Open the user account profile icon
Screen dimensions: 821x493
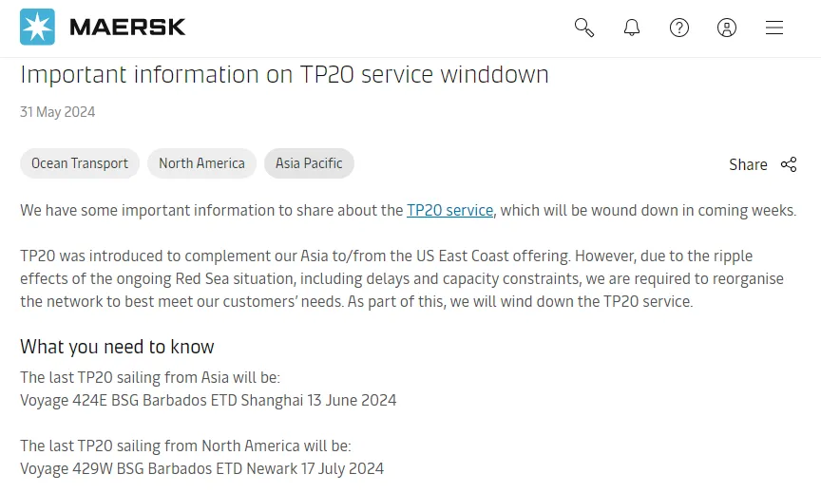tap(727, 28)
